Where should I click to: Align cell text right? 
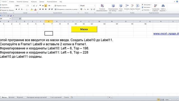pyautogui.click(x=46, y=9)
